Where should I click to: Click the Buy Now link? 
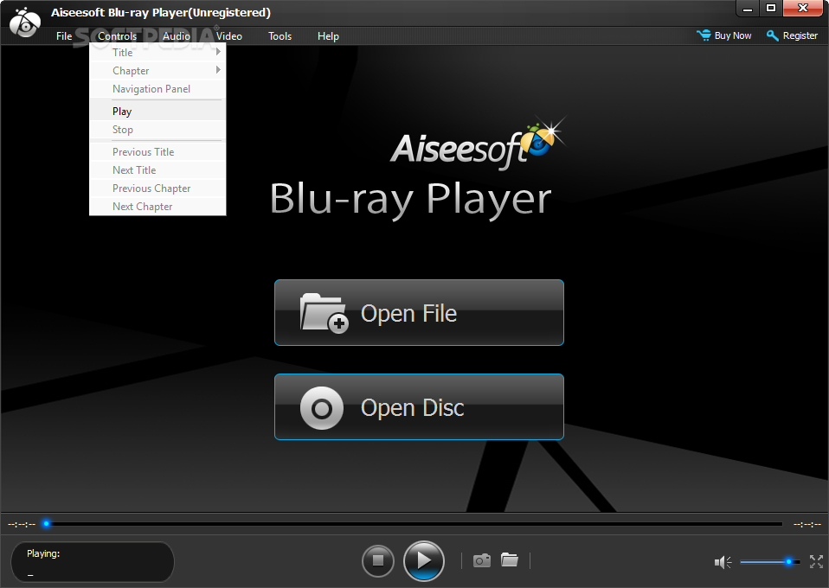(x=733, y=35)
